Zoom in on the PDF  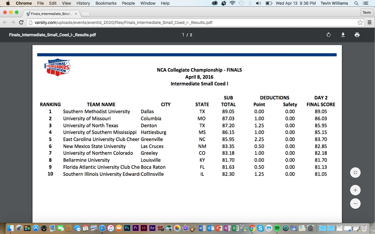click(355, 190)
